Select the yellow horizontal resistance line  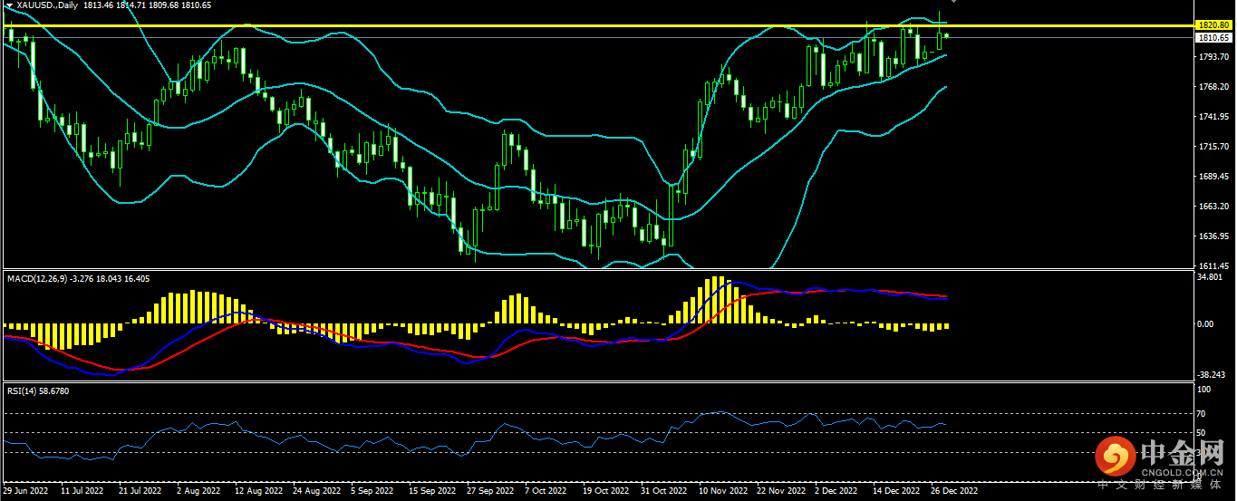pyautogui.click(x=544, y=25)
